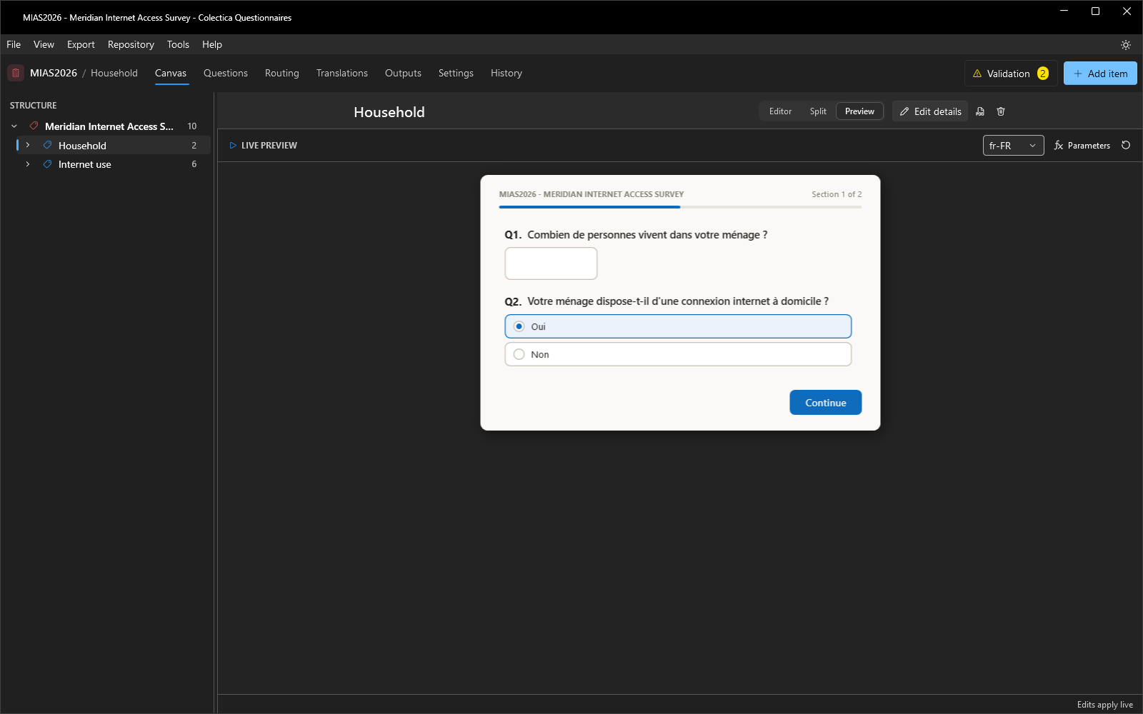Delete the Household section via trash icon
The width and height of the screenshot is (1143, 714).
pyautogui.click(x=1001, y=111)
